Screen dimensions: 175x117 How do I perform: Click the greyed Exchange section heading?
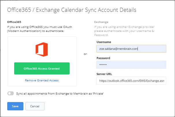(x=101, y=22)
